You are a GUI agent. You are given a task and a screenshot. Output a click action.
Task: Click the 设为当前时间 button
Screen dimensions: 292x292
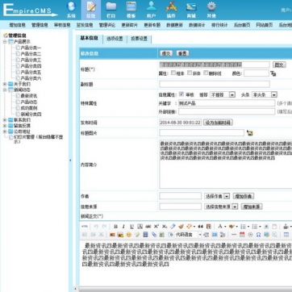218,123
